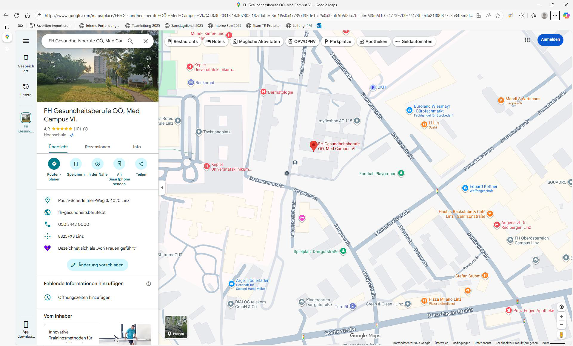Switch to the Rezensionen tab
The image size is (573, 346).
[x=97, y=147]
